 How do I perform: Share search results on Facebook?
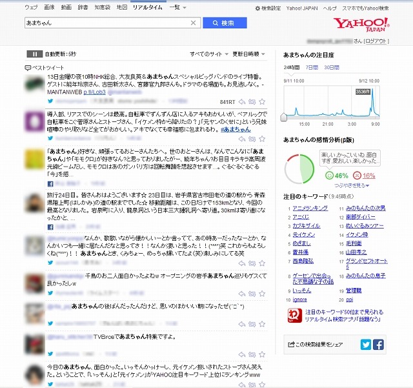[378, 345]
